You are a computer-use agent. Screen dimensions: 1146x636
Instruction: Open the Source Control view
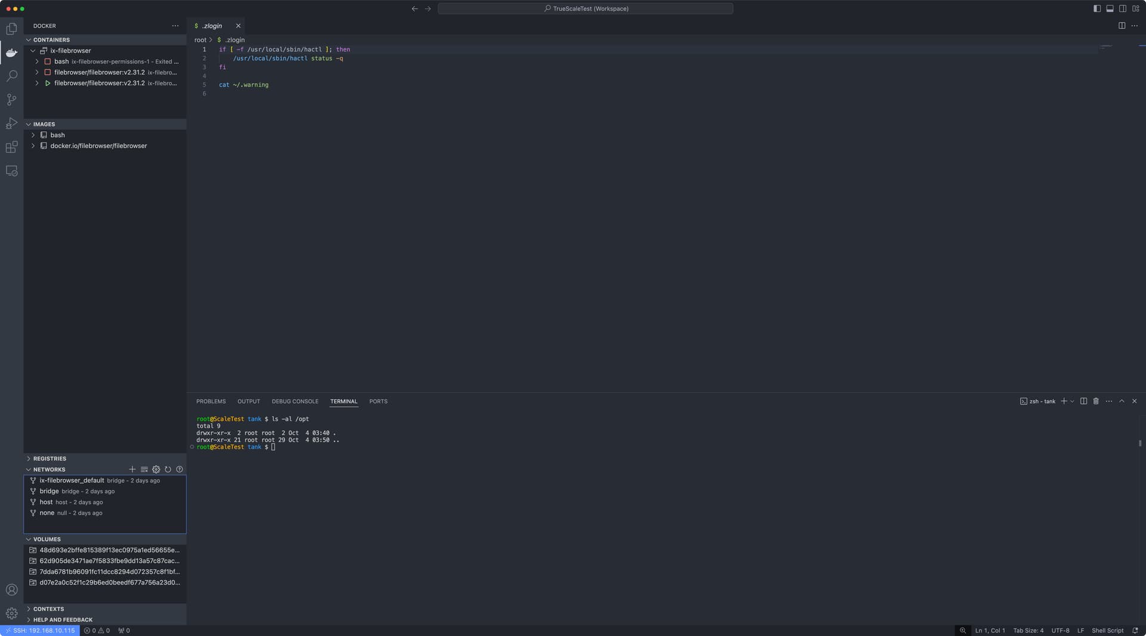click(x=11, y=100)
